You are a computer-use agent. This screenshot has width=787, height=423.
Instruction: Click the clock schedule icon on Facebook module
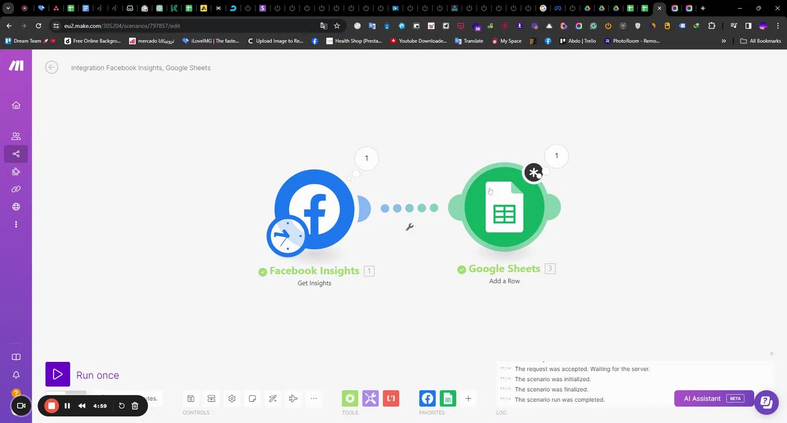pyautogui.click(x=287, y=236)
